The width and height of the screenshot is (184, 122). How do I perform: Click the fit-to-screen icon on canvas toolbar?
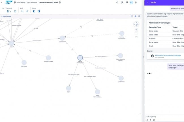(132, 16)
